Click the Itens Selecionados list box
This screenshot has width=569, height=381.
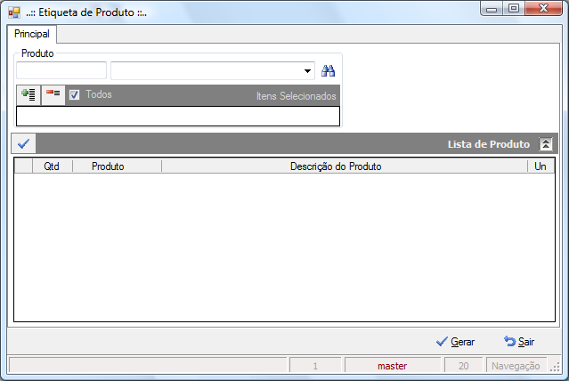178,116
